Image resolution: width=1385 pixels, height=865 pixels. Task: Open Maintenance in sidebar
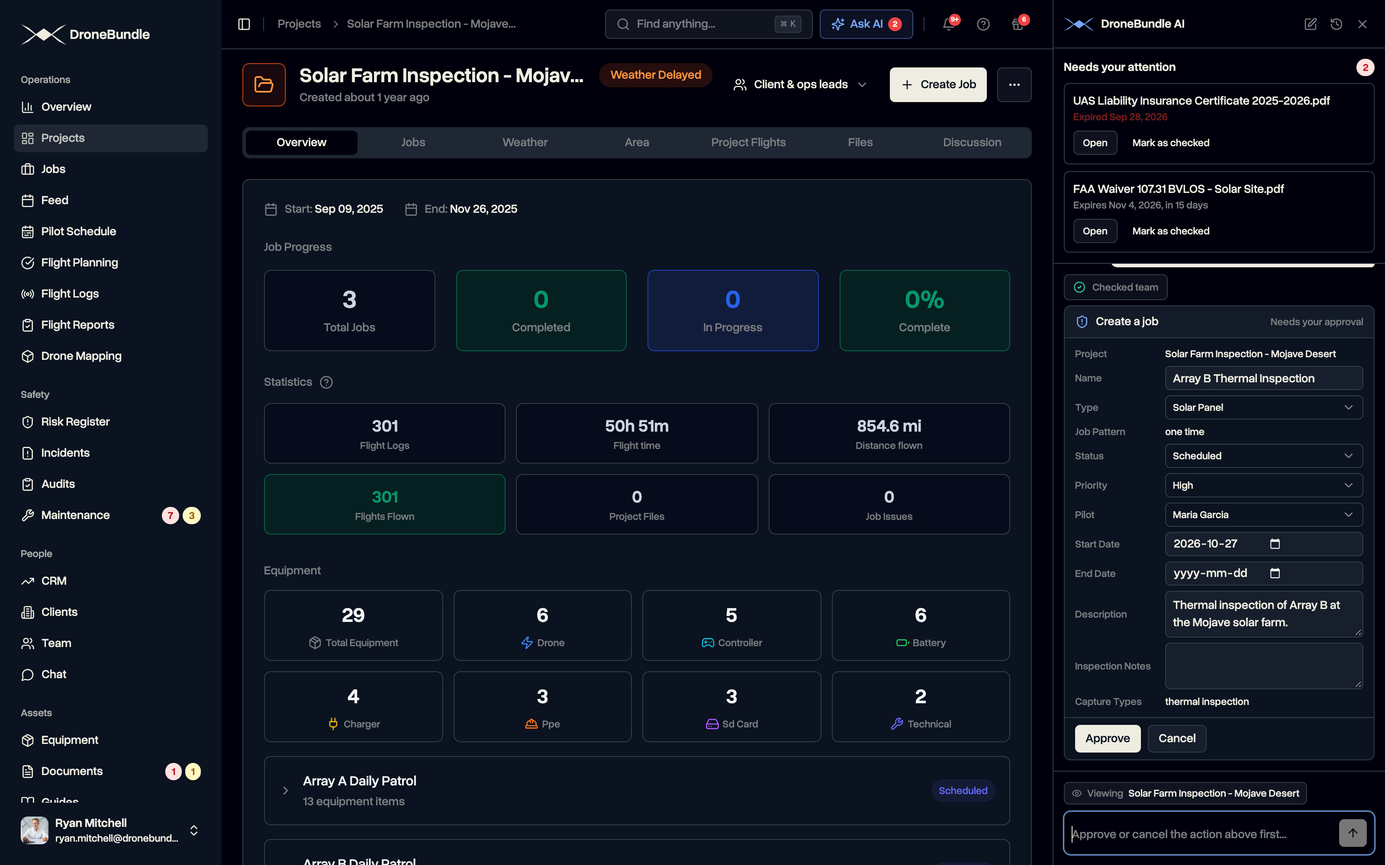(110, 515)
